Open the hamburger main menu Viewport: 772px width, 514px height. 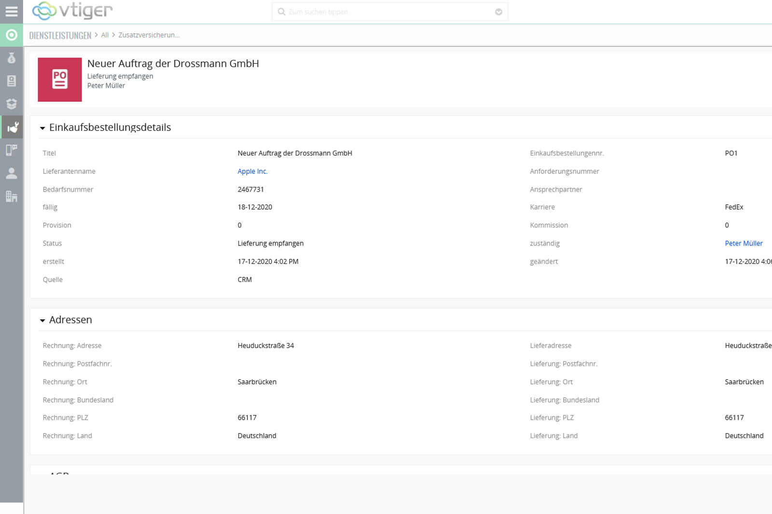click(11, 11)
